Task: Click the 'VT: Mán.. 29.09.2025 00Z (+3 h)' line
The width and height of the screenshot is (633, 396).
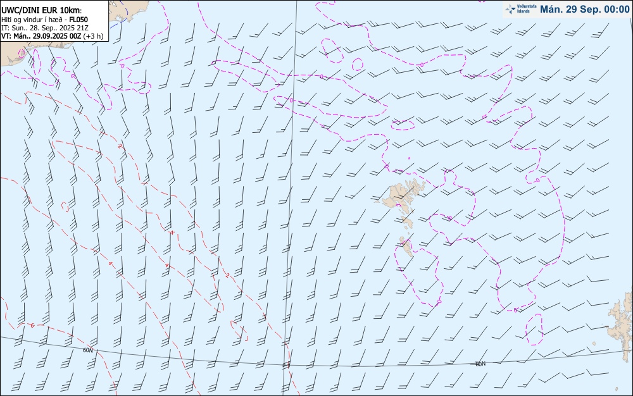Action: [x=52, y=36]
